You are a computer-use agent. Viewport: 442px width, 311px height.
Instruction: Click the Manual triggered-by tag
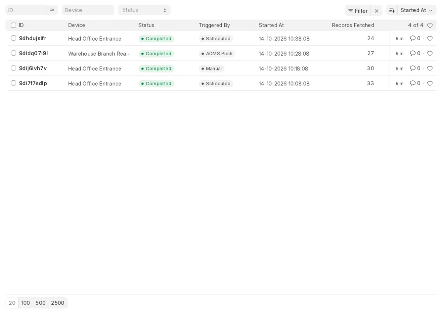pos(212,69)
